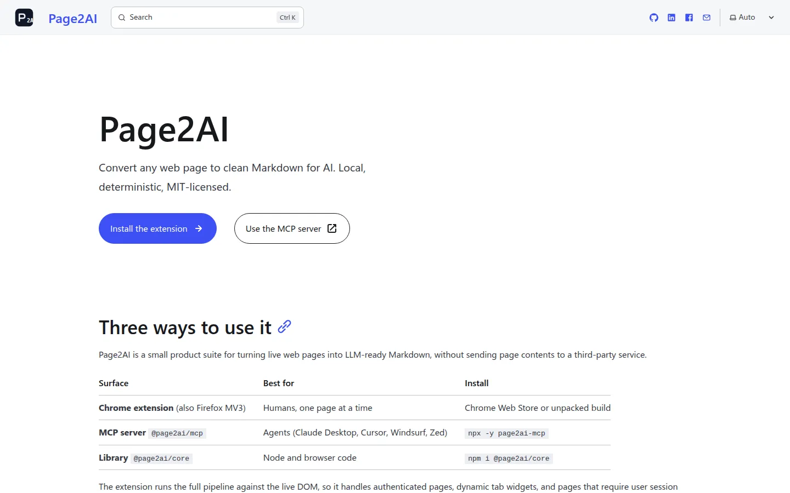The width and height of the screenshot is (790, 493).
Task: Click the Ctrl K shortcut badge
Action: (x=287, y=18)
